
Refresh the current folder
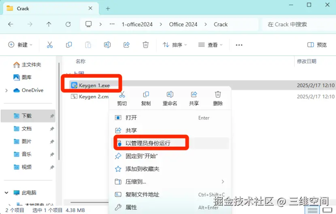(x=68, y=24)
